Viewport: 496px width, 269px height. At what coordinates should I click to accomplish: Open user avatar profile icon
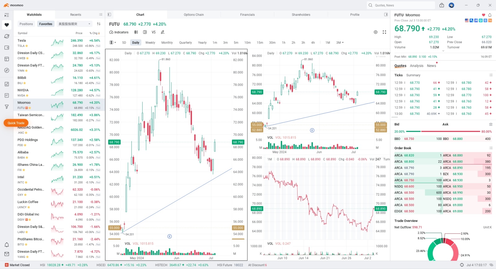point(451,5)
